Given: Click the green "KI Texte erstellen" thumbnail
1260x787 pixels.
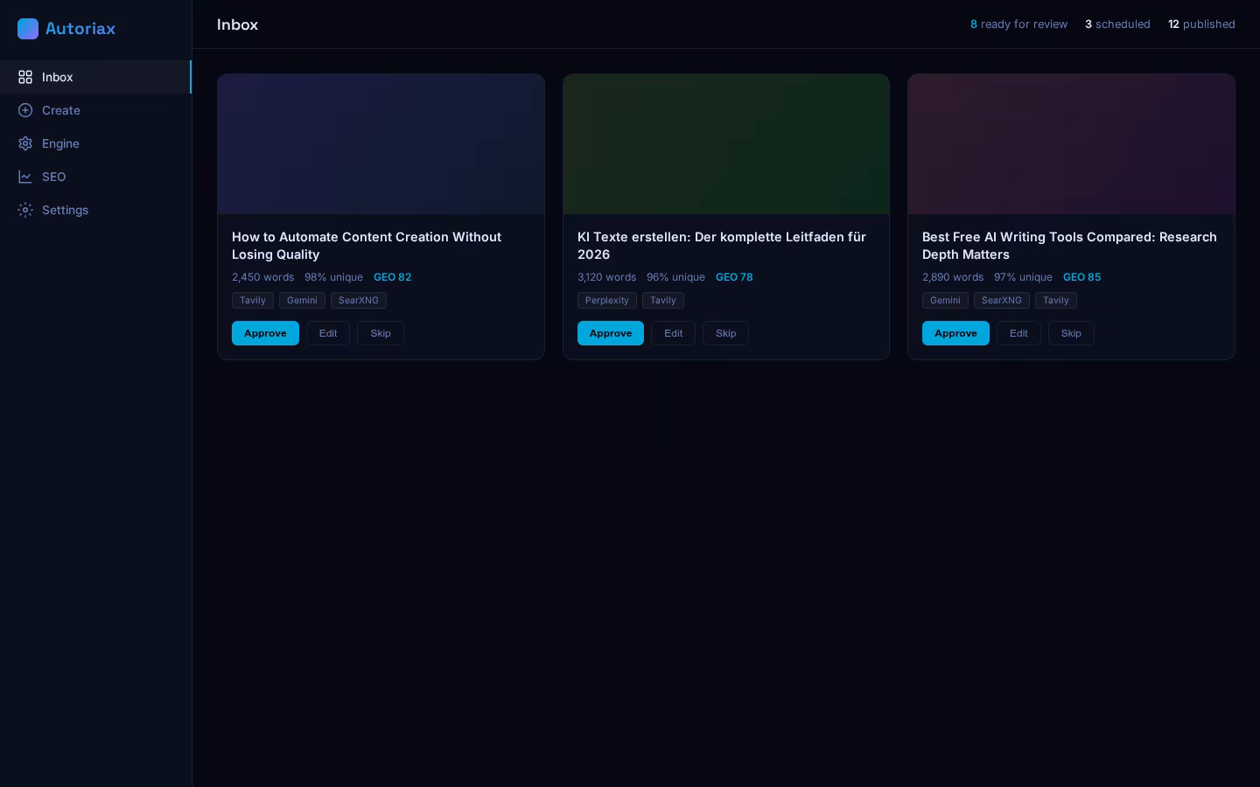Looking at the screenshot, I should pos(726,143).
